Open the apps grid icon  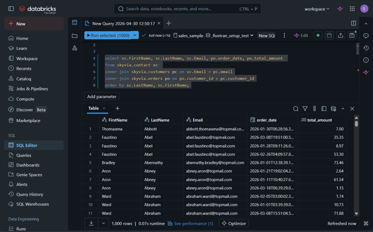352,9
